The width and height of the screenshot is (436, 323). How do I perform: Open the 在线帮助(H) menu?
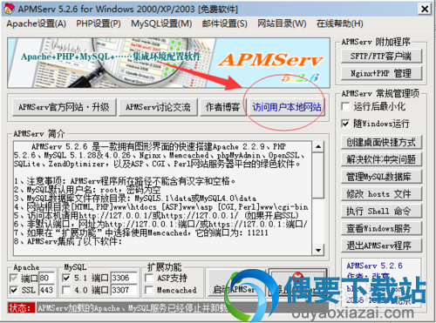point(339,24)
